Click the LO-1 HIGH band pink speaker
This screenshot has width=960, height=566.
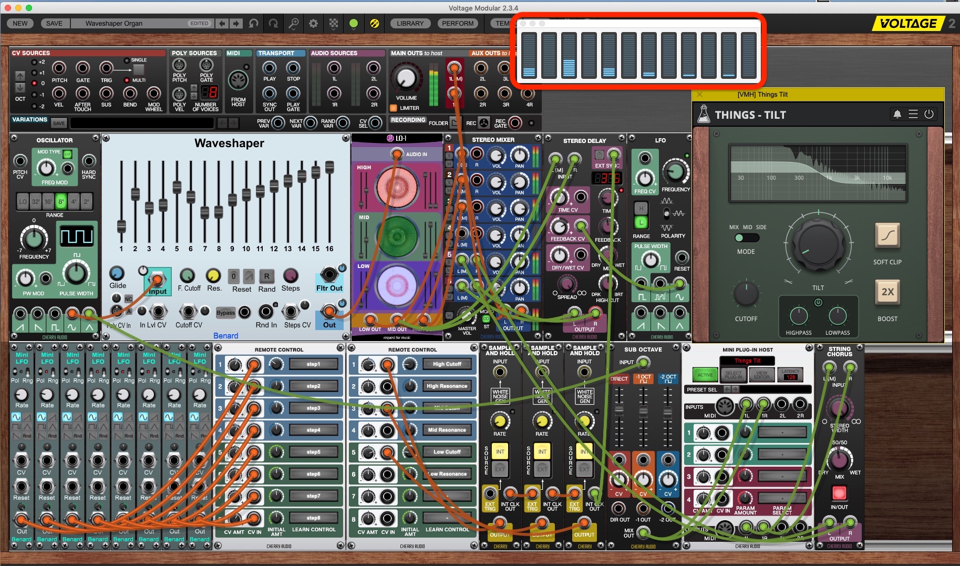(x=397, y=188)
